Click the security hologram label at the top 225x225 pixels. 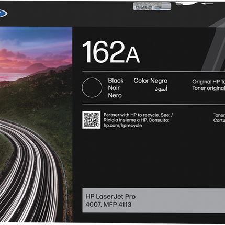152,6
